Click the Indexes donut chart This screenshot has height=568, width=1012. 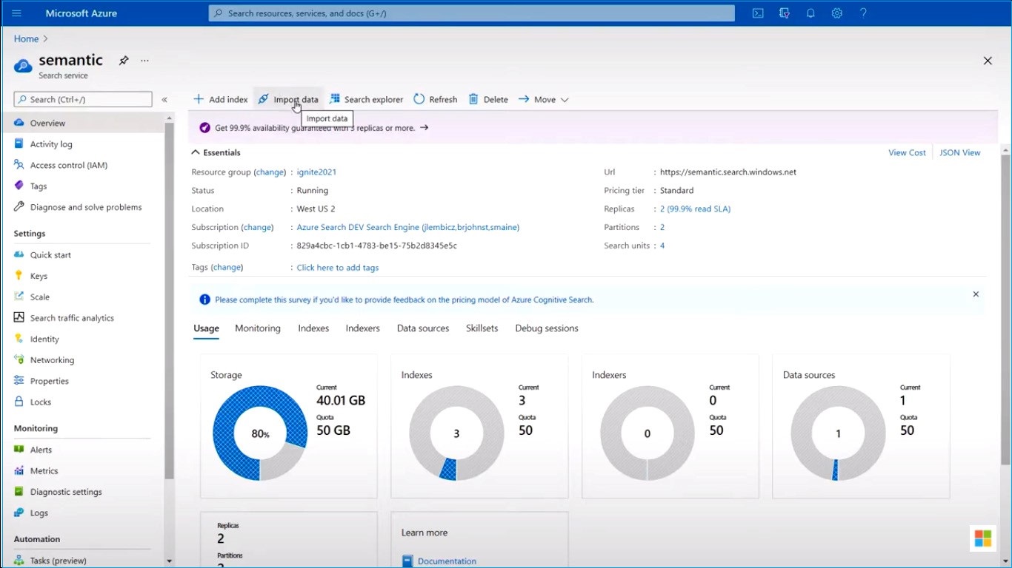(456, 433)
